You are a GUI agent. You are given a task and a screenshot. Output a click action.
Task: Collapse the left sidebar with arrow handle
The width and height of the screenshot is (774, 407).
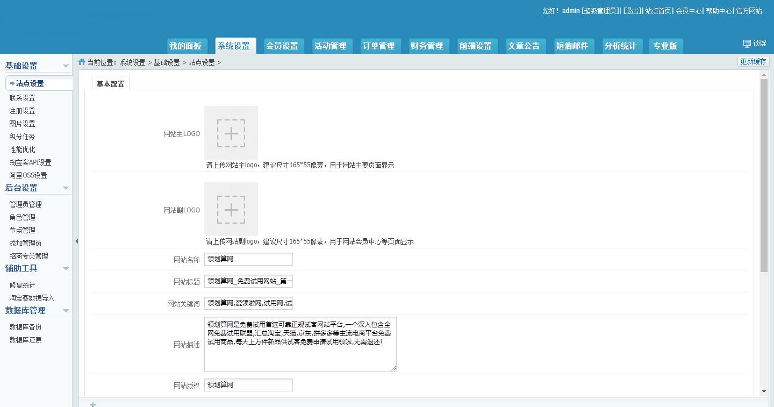[76, 241]
